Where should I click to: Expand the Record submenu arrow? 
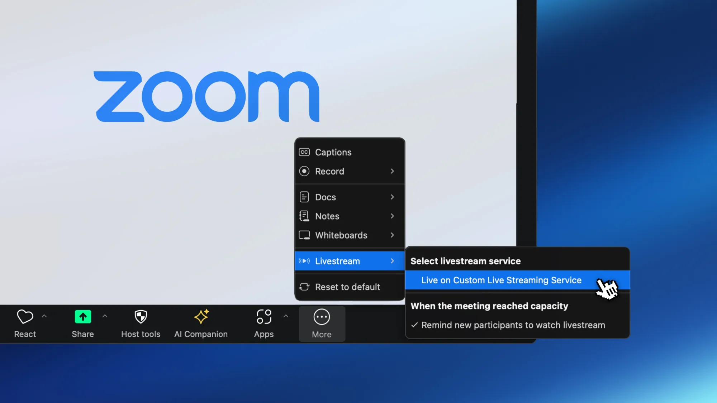pos(392,171)
